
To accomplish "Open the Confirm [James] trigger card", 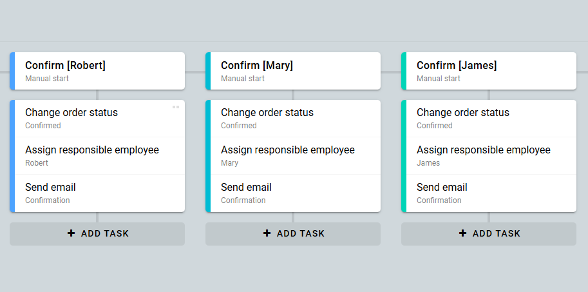I will pos(491,71).
